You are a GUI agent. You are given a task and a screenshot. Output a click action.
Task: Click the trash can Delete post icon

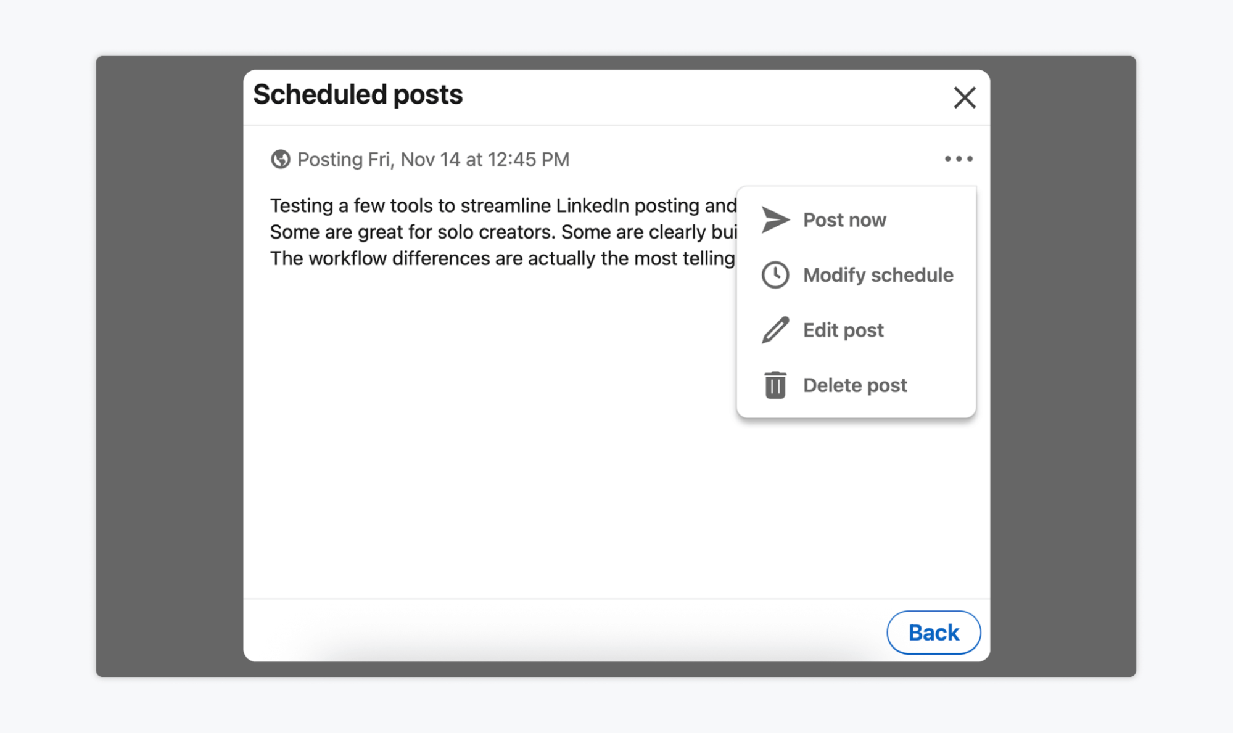tap(775, 385)
